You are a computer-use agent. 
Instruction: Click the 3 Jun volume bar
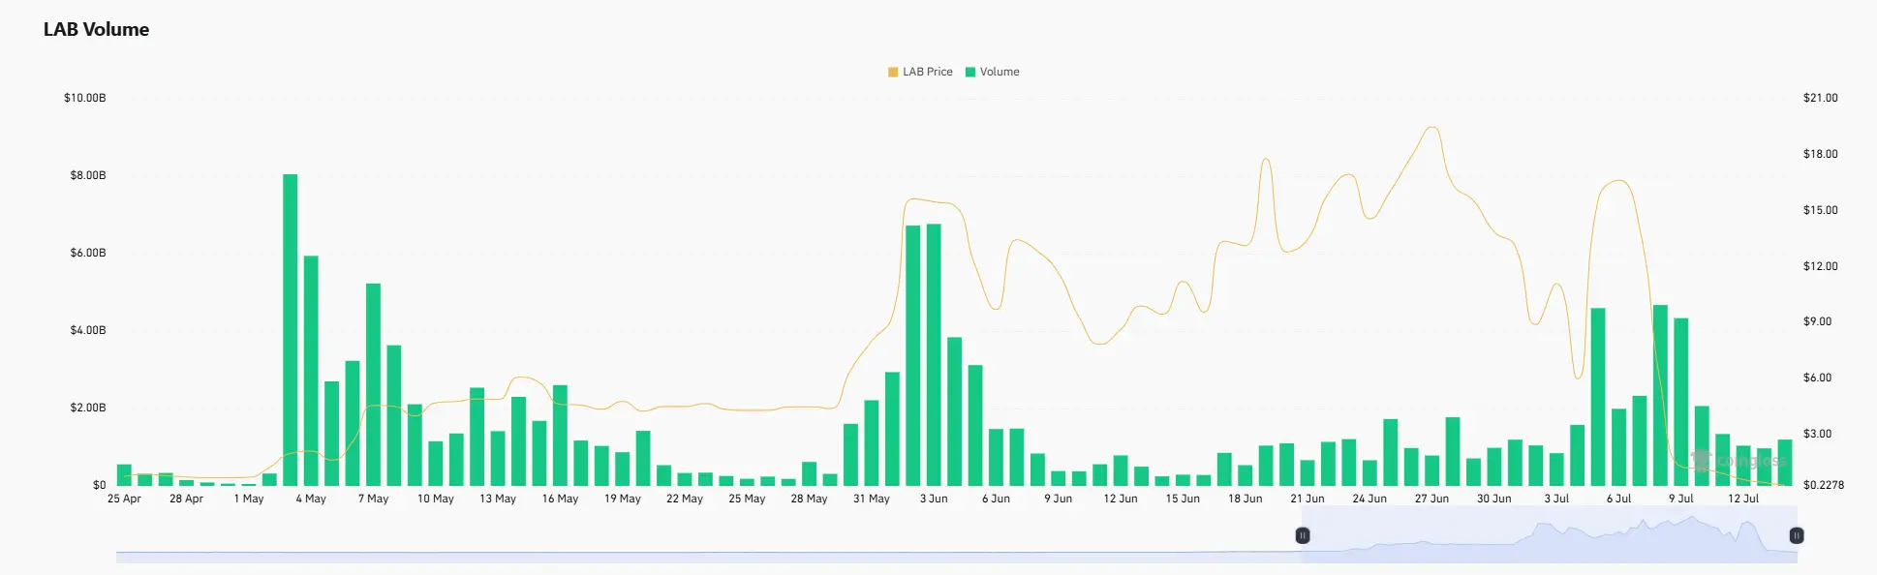click(x=934, y=354)
